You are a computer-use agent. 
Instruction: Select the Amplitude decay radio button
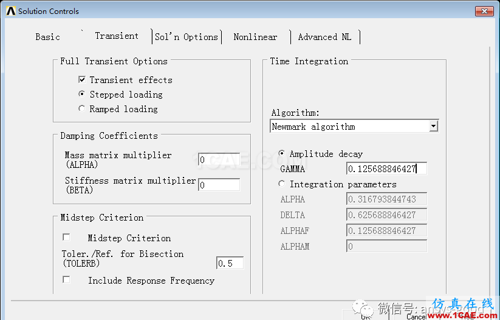281,153
